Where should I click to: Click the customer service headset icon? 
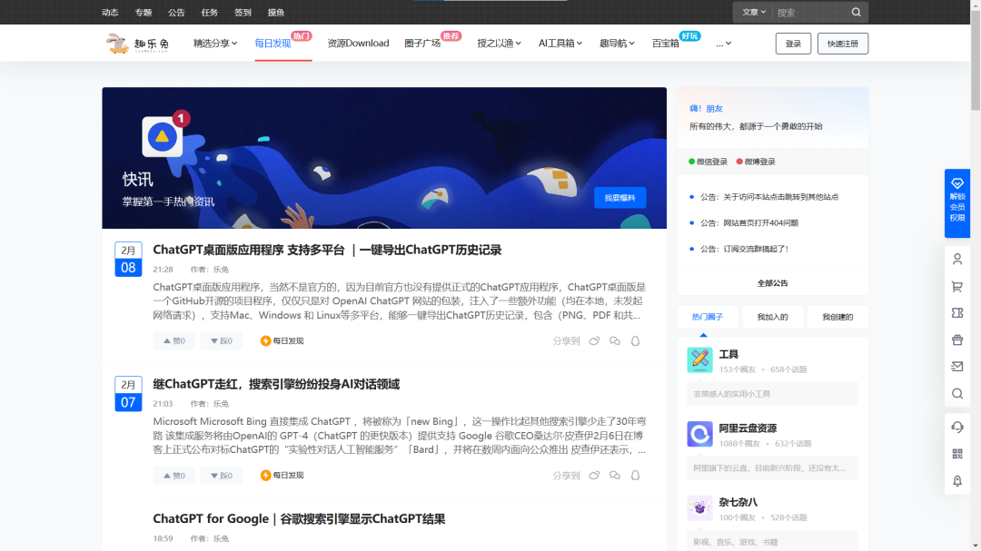coord(957,428)
